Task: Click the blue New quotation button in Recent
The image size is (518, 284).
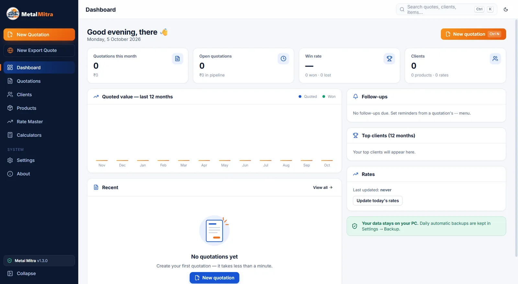Action: tap(214, 278)
